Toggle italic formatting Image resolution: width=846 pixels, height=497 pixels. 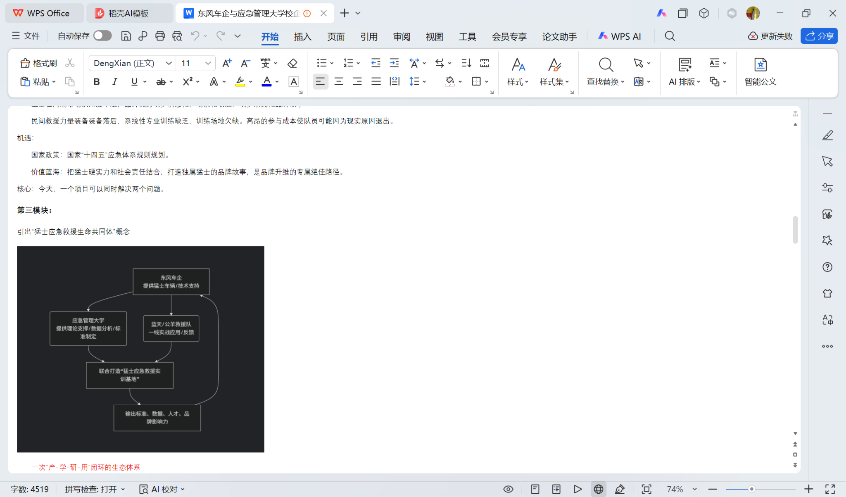coord(115,82)
